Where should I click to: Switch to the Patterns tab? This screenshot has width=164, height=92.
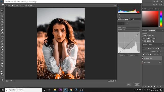pyautogui.click(x=157, y=9)
